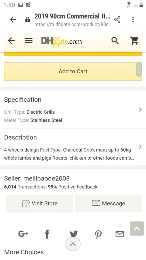Message the seller
This screenshot has height=260, width=146.
click(x=108, y=204)
